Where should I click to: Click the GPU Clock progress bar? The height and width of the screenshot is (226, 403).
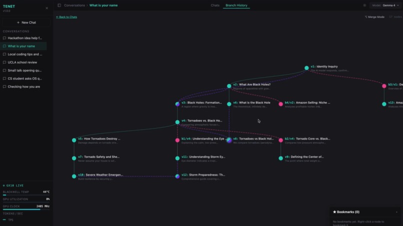coord(26,210)
